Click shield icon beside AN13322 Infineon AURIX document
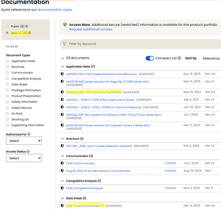This screenshot has height=209, width=221. [x=62, y=114]
